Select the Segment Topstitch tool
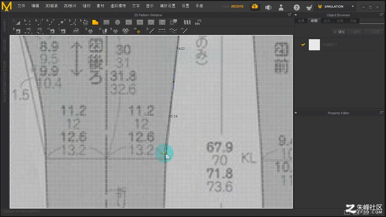386x217 pixels. (162, 30)
